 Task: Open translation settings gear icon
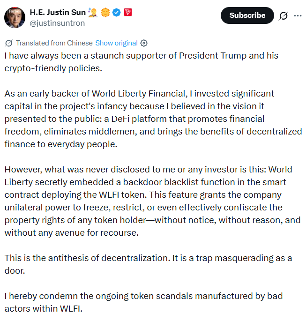coord(144,43)
